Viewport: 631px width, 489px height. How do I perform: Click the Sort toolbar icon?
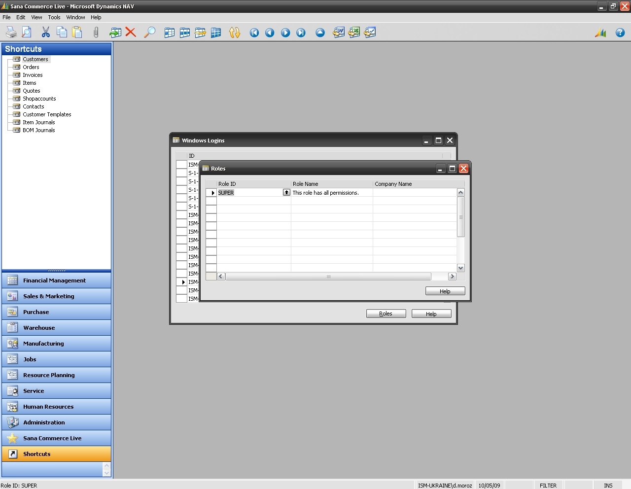tap(235, 33)
